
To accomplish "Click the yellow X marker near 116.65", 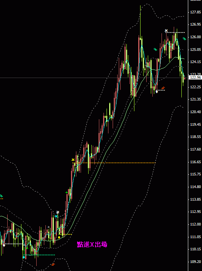I will (x=73, y=160).
